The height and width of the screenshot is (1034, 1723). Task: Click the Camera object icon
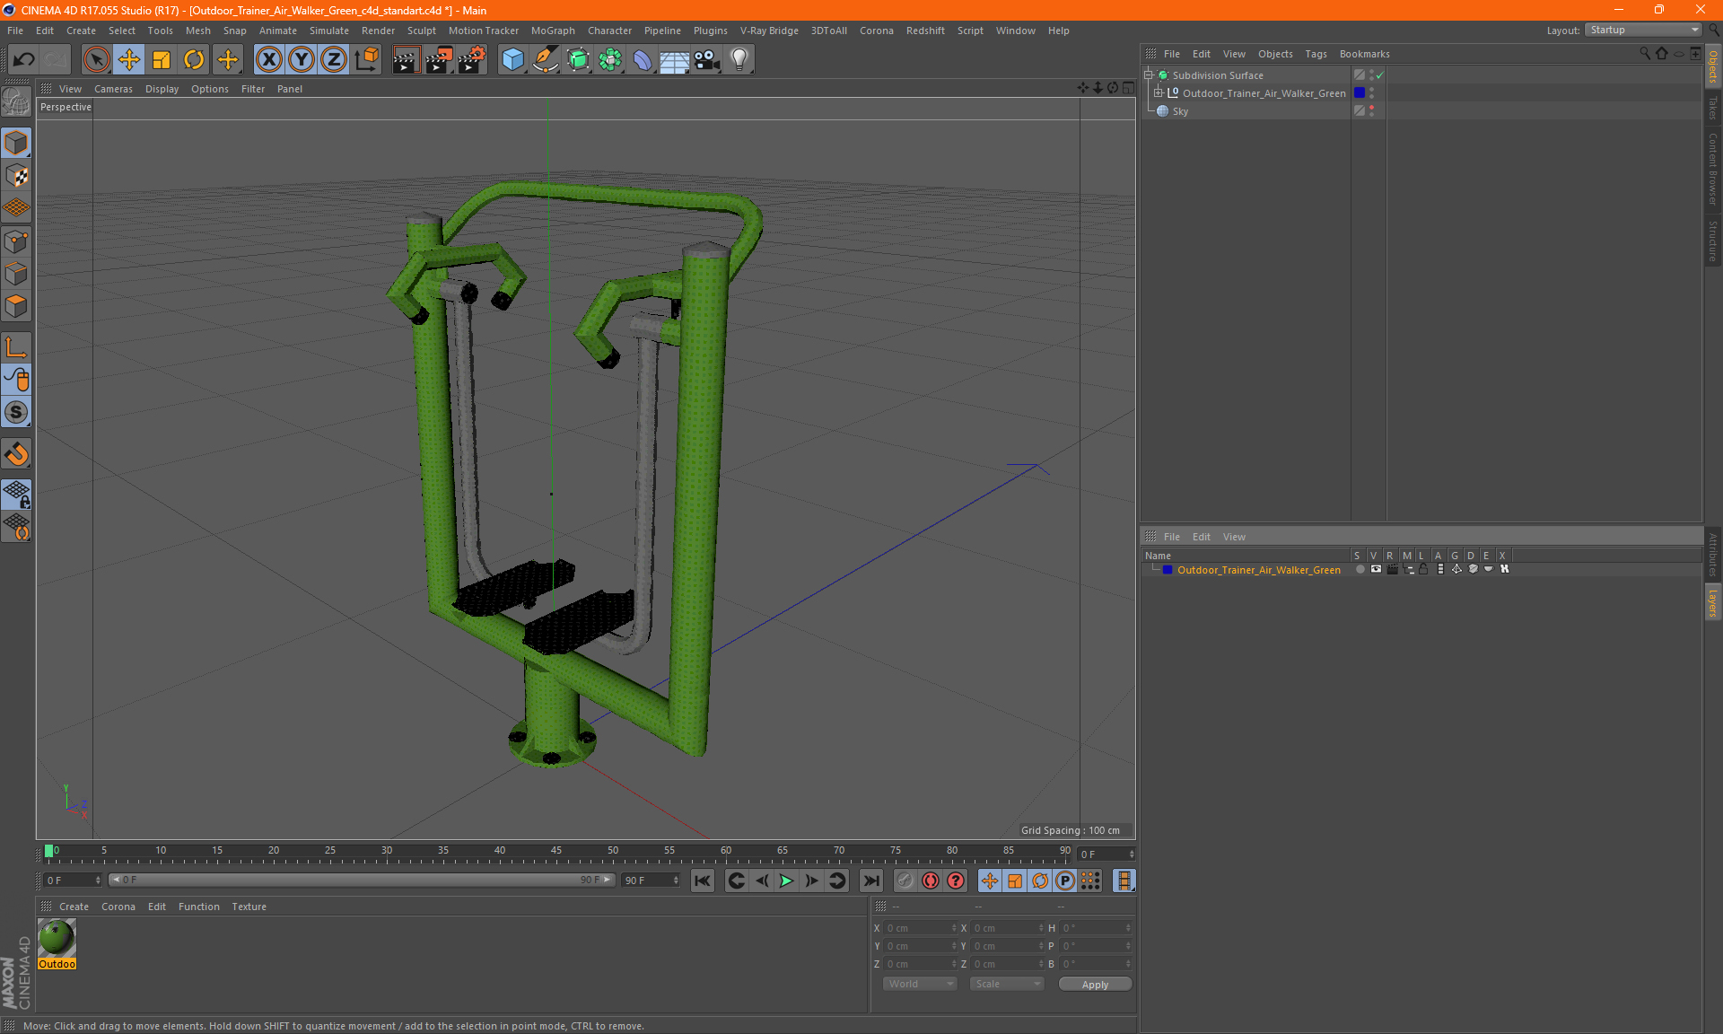coord(706,60)
